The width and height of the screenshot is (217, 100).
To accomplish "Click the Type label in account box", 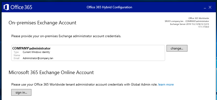I will click(16, 52).
